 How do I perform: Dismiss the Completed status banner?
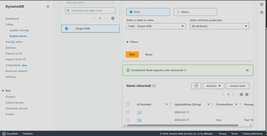click(x=247, y=70)
